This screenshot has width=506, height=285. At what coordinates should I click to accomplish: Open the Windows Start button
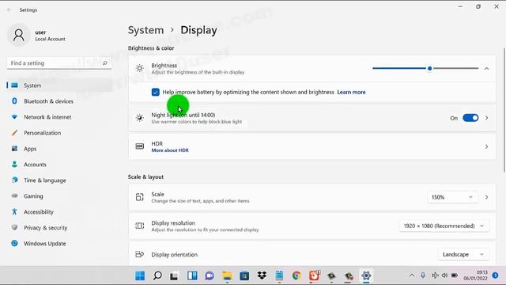click(140, 275)
